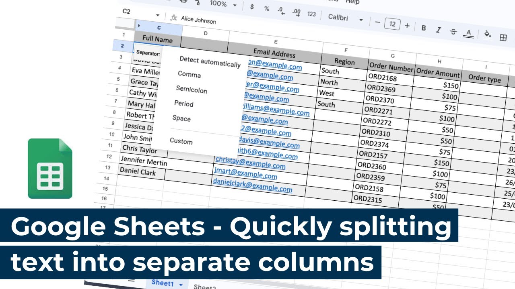Image resolution: width=515 pixels, height=289 pixels.
Task: Select the ORD2370 cell
Action: pos(387,100)
